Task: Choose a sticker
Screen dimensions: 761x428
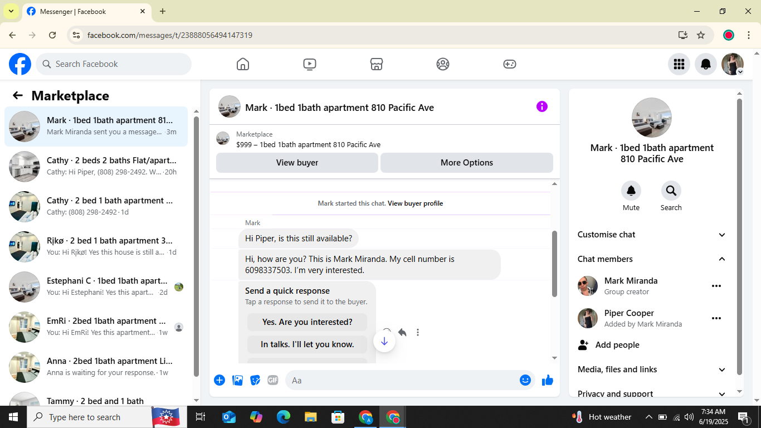Action: 255,380
